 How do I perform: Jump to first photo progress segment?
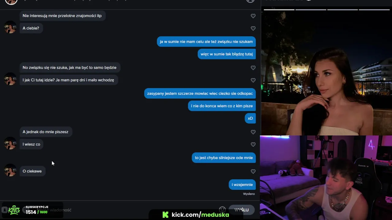[x=279, y=10]
